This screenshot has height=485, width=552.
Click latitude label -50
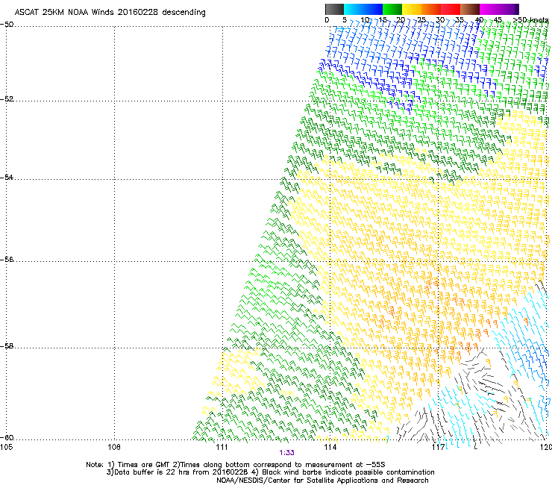coord(7,25)
